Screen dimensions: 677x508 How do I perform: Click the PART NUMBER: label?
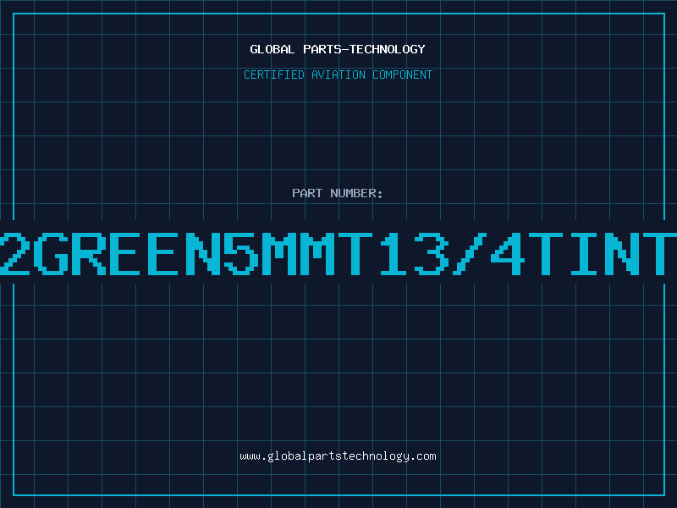338,193
